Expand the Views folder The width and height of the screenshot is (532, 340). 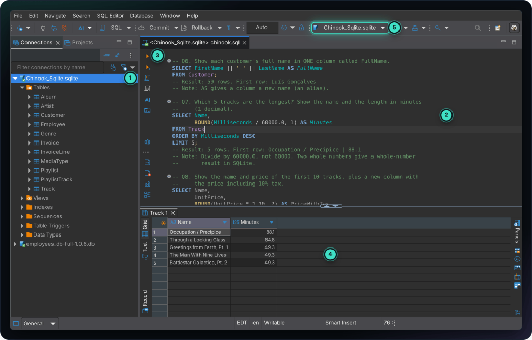click(22, 198)
